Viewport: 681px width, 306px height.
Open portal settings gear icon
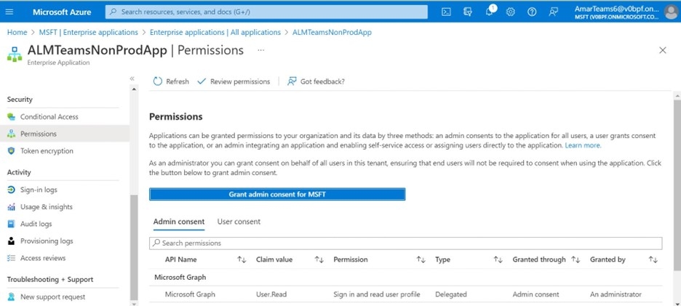[x=511, y=12]
